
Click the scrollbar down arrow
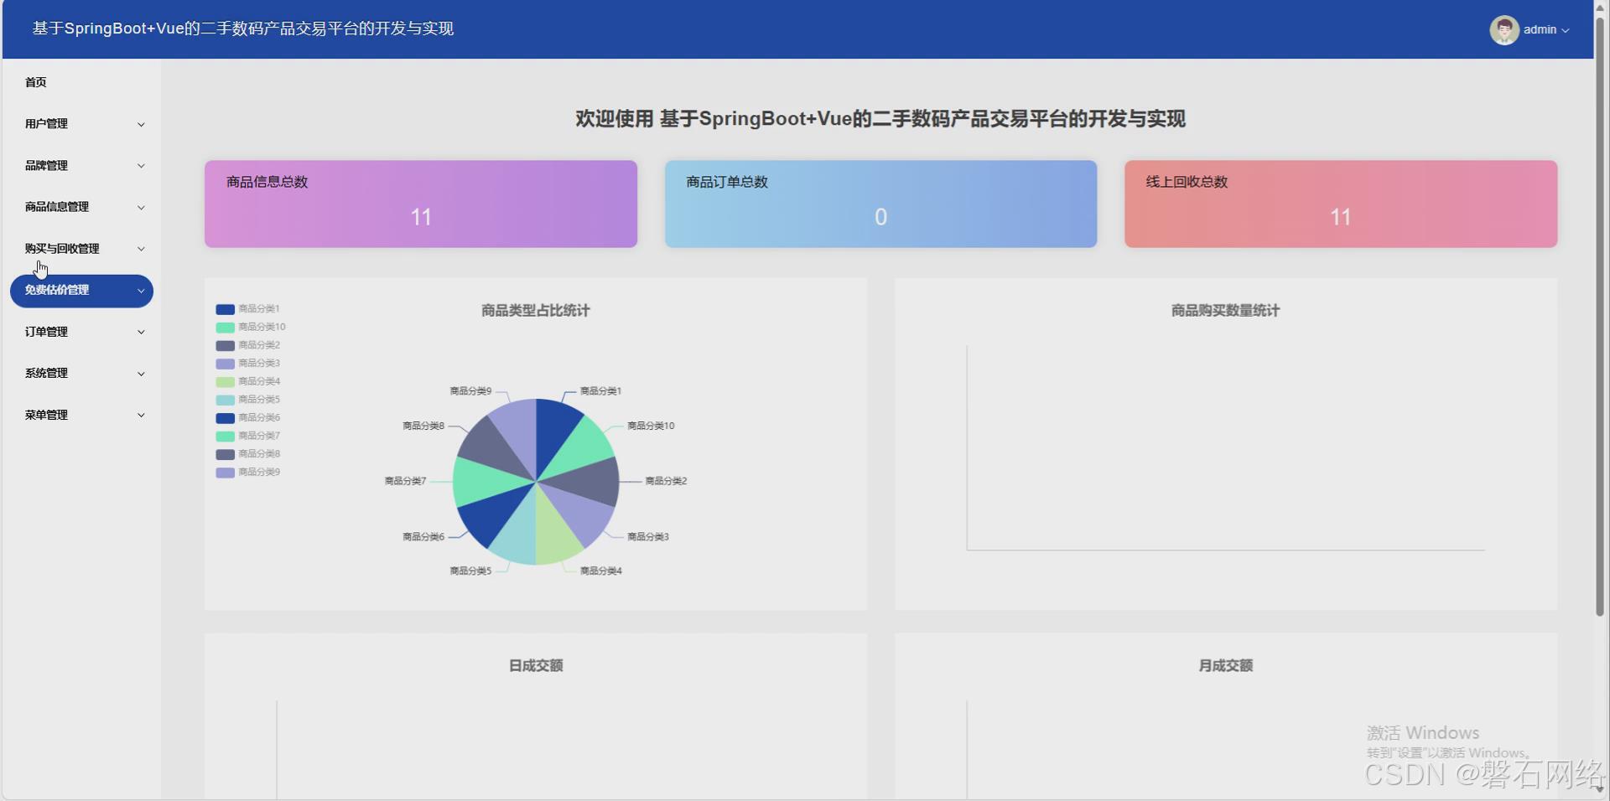click(x=1600, y=789)
